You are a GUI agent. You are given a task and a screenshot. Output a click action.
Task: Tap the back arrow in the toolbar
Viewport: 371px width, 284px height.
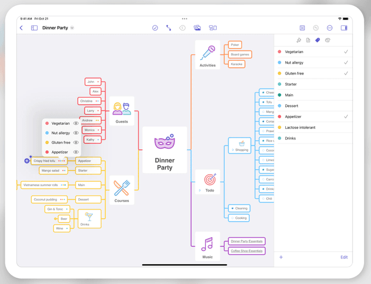[21, 28]
